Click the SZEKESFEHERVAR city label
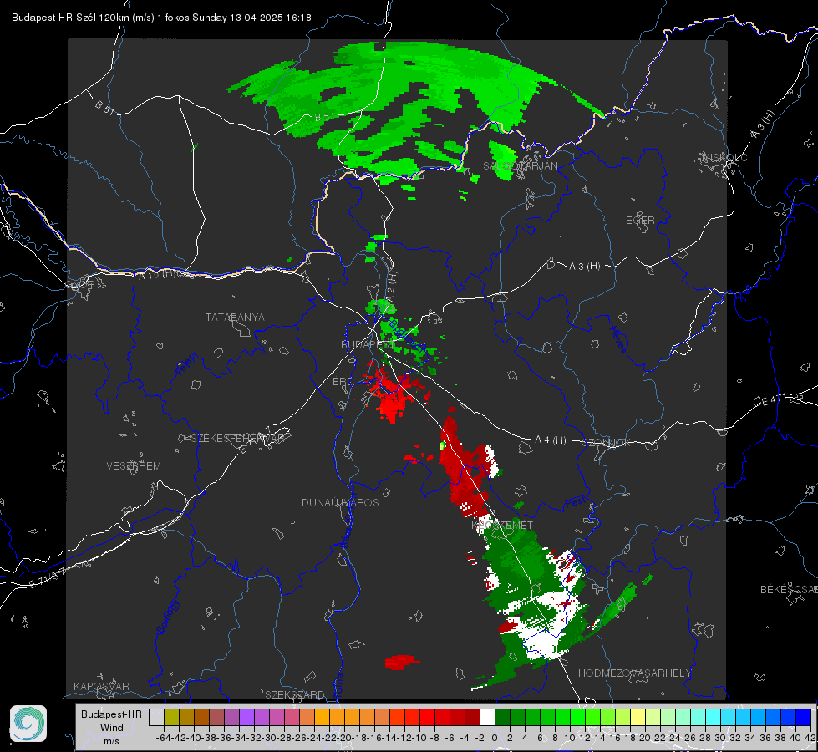 point(237,439)
